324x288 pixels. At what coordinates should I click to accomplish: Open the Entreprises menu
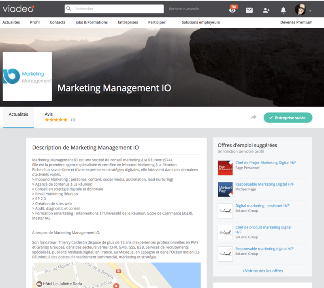click(128, 22)
